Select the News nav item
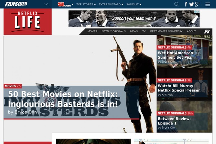The height and width of the screenshot is (144, 216). (x=134, y=31)
